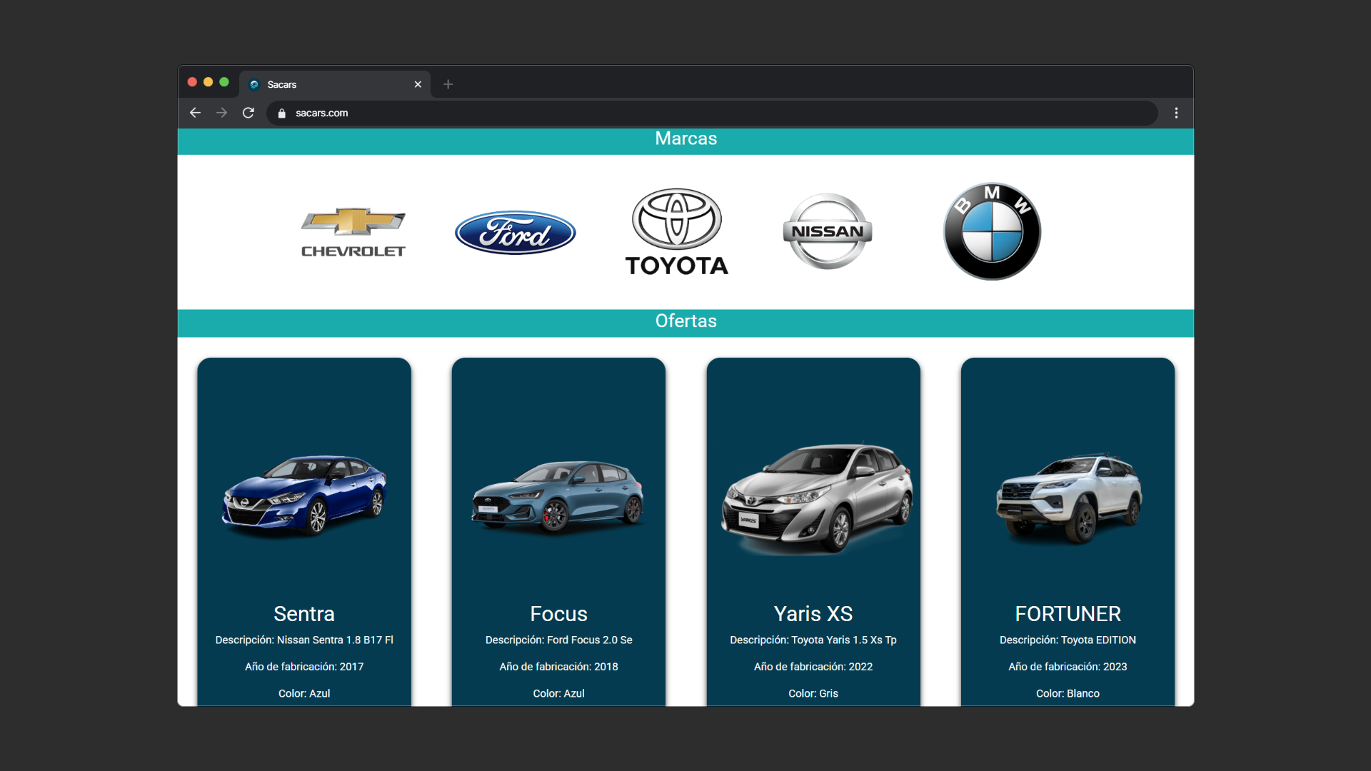Image resolution: width=1371 pixels, height=771 pixels.
Task: Click the BMW brand logo
Action: coord(992,231)
